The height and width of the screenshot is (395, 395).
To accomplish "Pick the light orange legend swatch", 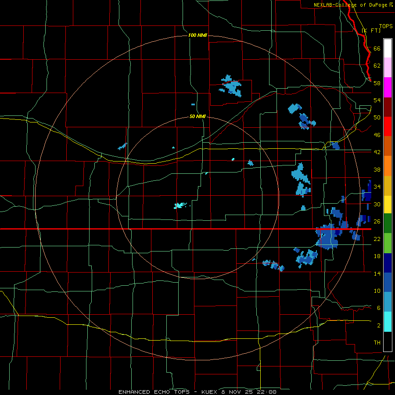I will [x=388, y=166].
